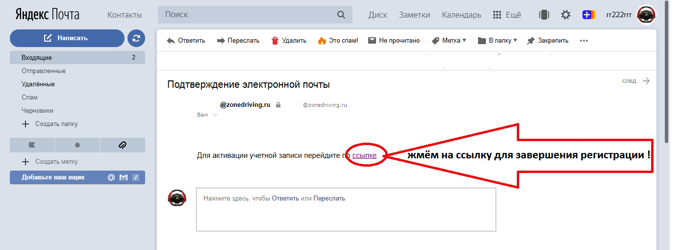Image resolution: width=681 pixels, height=250 pixels.
Task: Click the Gmail icon in sidebar
Action: coord(124,177)
